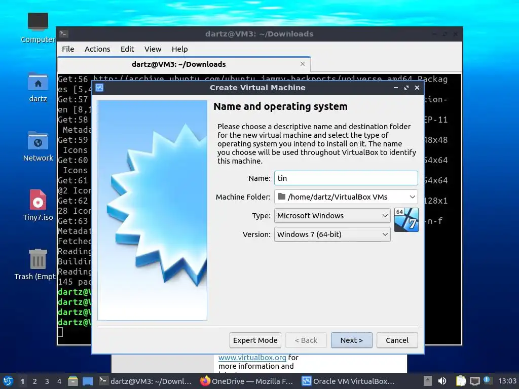This screenshot has height=389, width=519.
Task: Open the dartz home folder icon
Action: tap(38, 87)
